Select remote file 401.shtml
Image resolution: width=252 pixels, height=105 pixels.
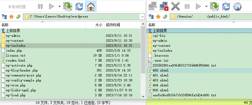click(199, 75)
